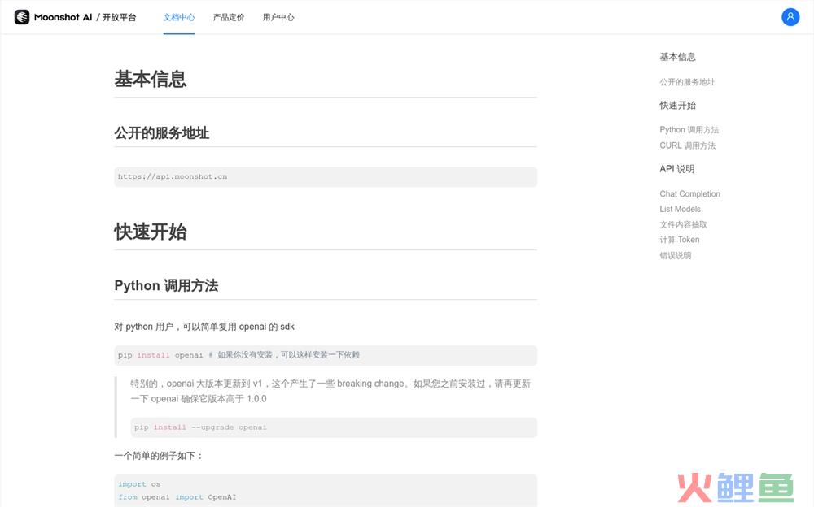
Task: Go to the 用户中心 tab
Action: [278, 17]
